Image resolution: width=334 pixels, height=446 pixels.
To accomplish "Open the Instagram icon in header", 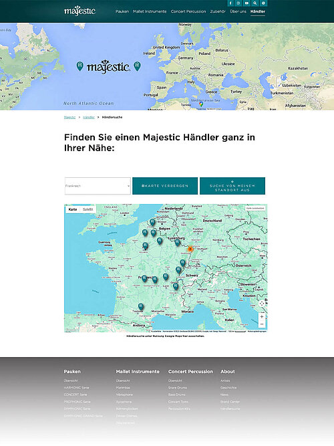I will click(238, 3).
